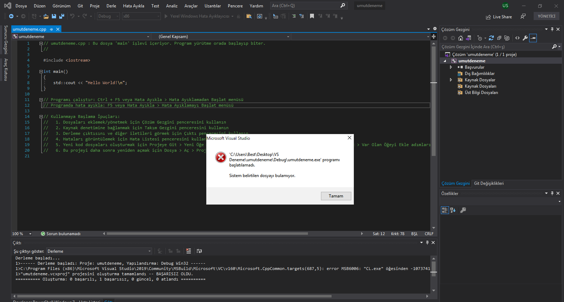
Task: Click the Ara (Ctrl+Q) search box
Action: coord(309,6)
